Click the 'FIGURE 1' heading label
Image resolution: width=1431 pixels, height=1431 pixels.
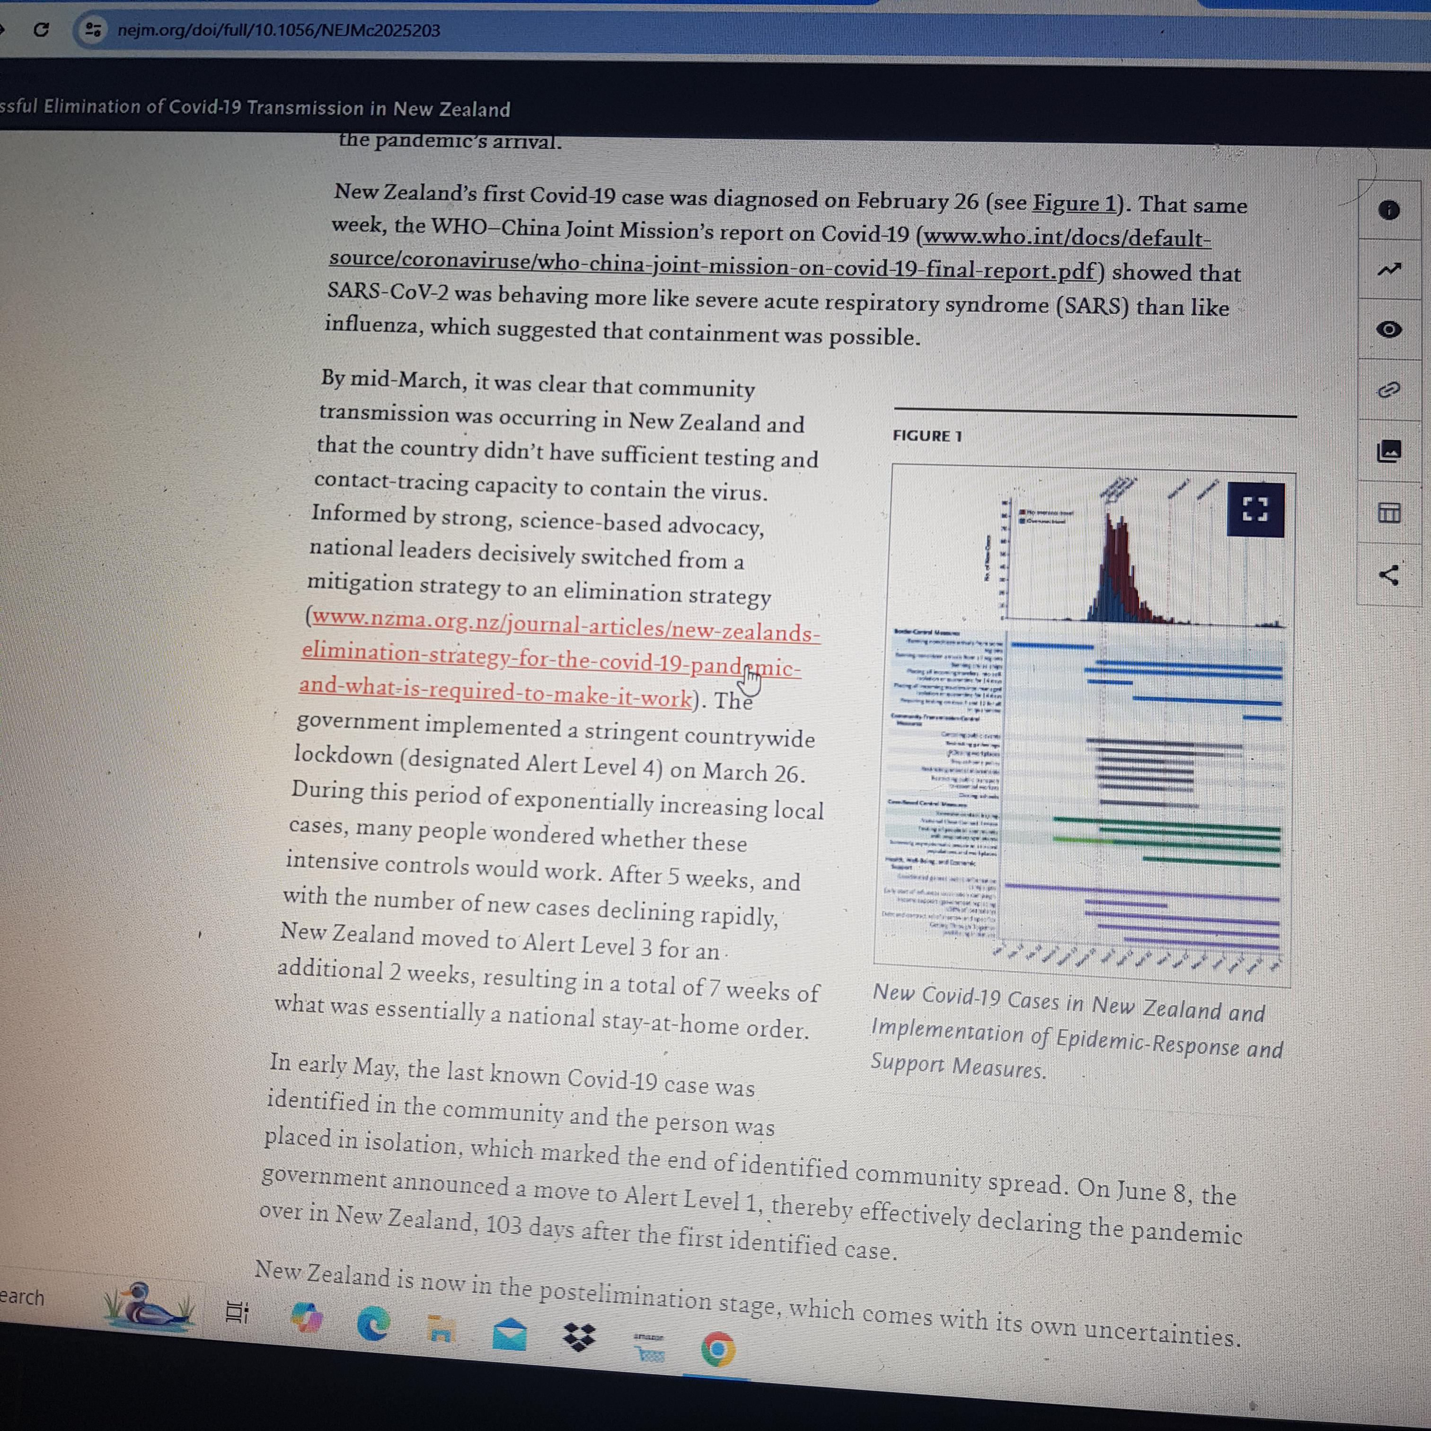tap(927, 435)
